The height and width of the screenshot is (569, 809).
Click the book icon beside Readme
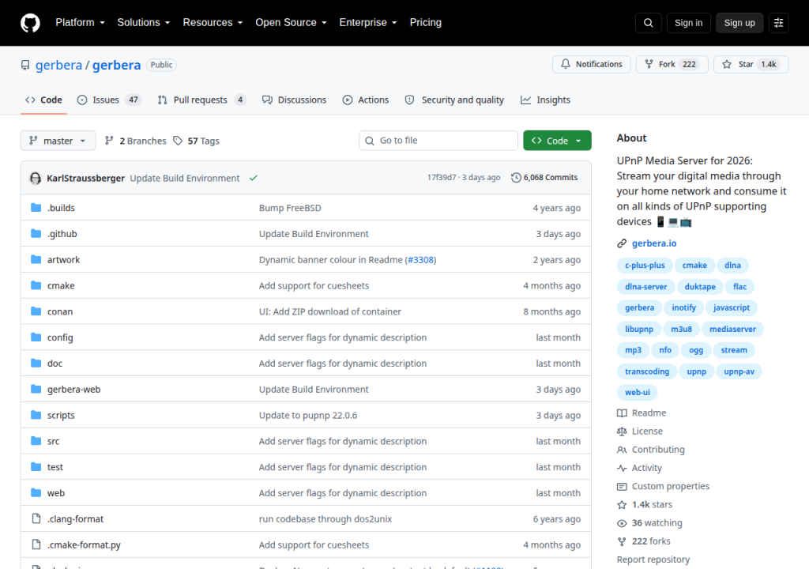tap(622, 413)
